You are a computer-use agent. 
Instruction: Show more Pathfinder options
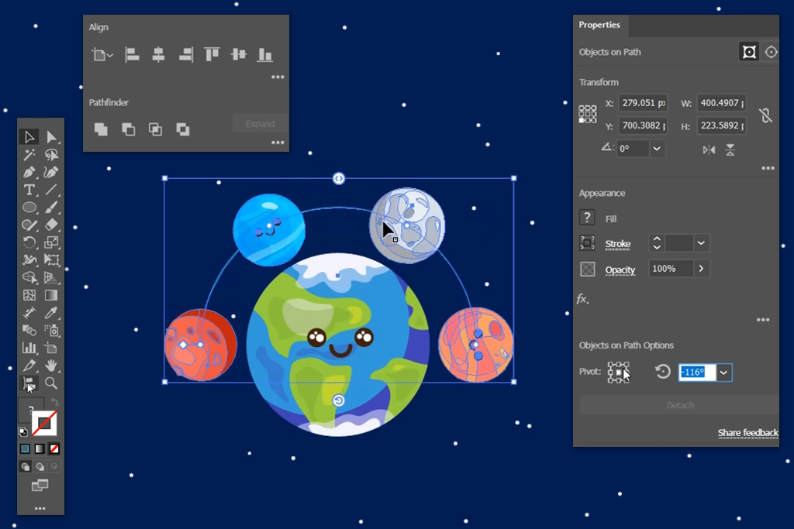(x=278, y=143)
